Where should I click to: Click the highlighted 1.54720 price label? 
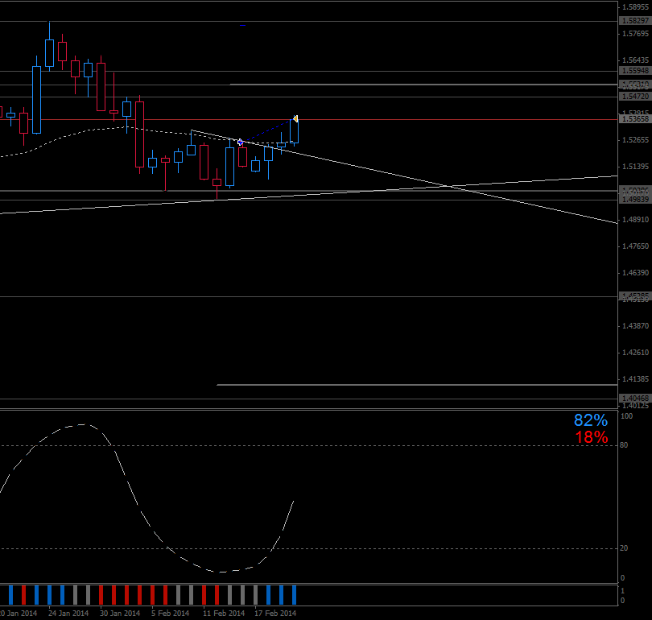tap(635, 97)
